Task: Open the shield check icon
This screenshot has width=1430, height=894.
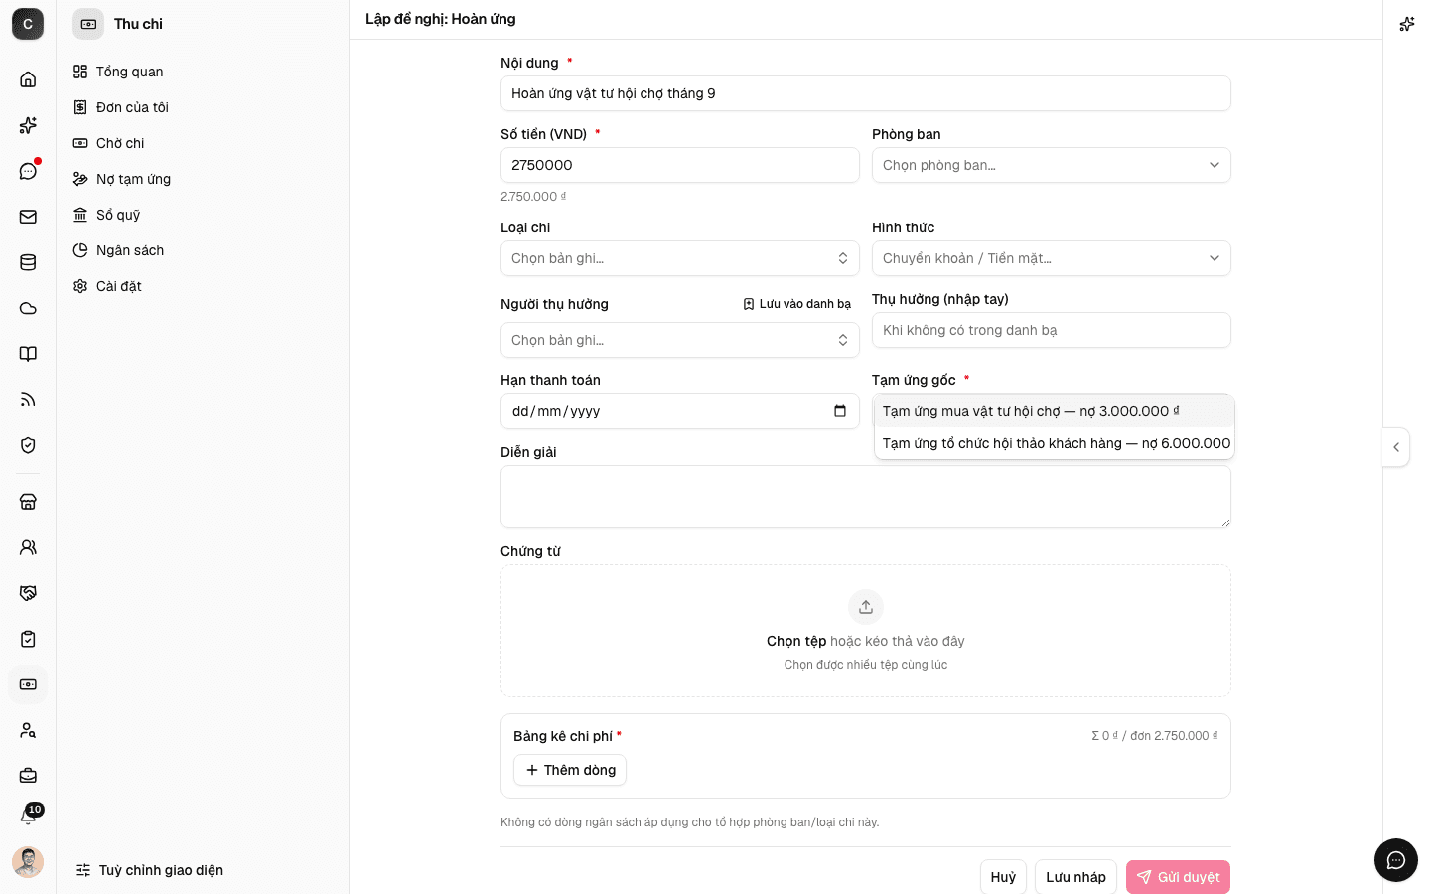Action: [28, 445]
